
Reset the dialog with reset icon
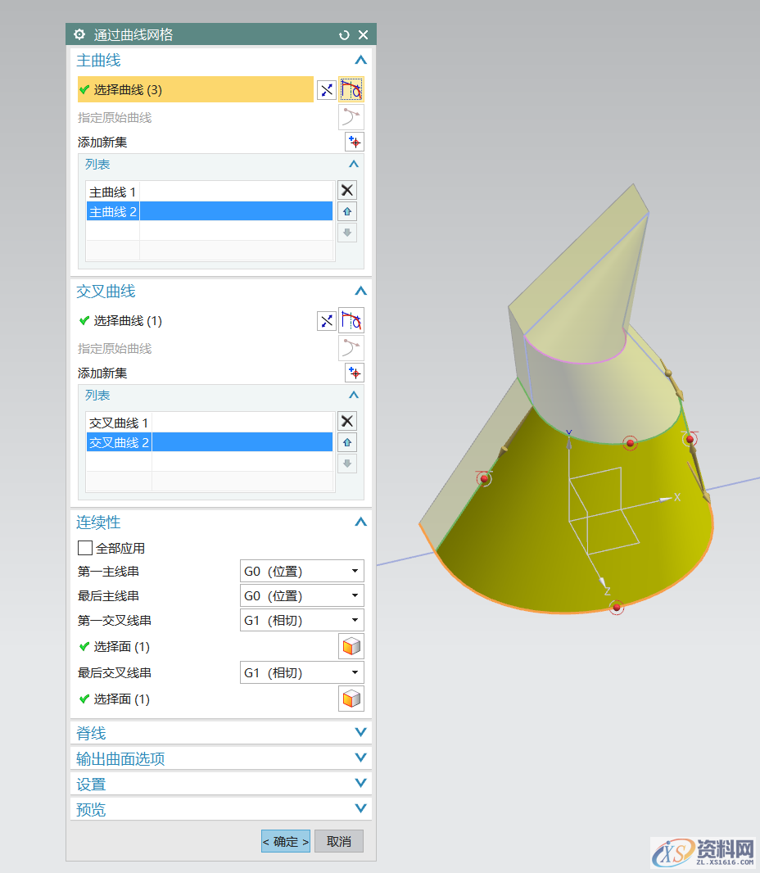344,34
